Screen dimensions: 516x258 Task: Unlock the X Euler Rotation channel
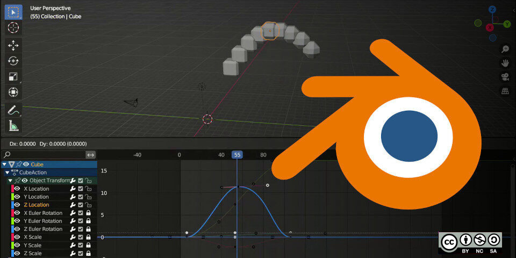coord(88,213)
